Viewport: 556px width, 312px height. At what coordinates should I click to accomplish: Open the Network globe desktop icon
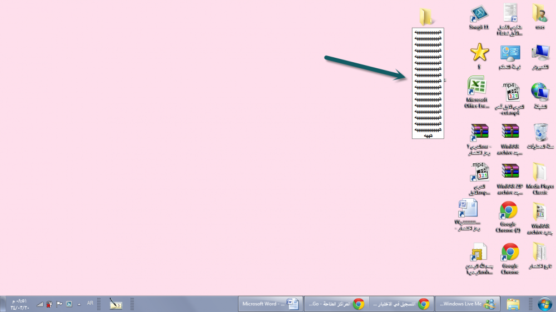tap(540, 92)
